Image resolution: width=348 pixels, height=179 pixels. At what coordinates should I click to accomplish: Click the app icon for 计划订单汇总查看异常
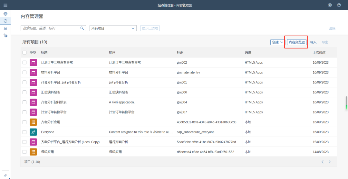point(33,63)
